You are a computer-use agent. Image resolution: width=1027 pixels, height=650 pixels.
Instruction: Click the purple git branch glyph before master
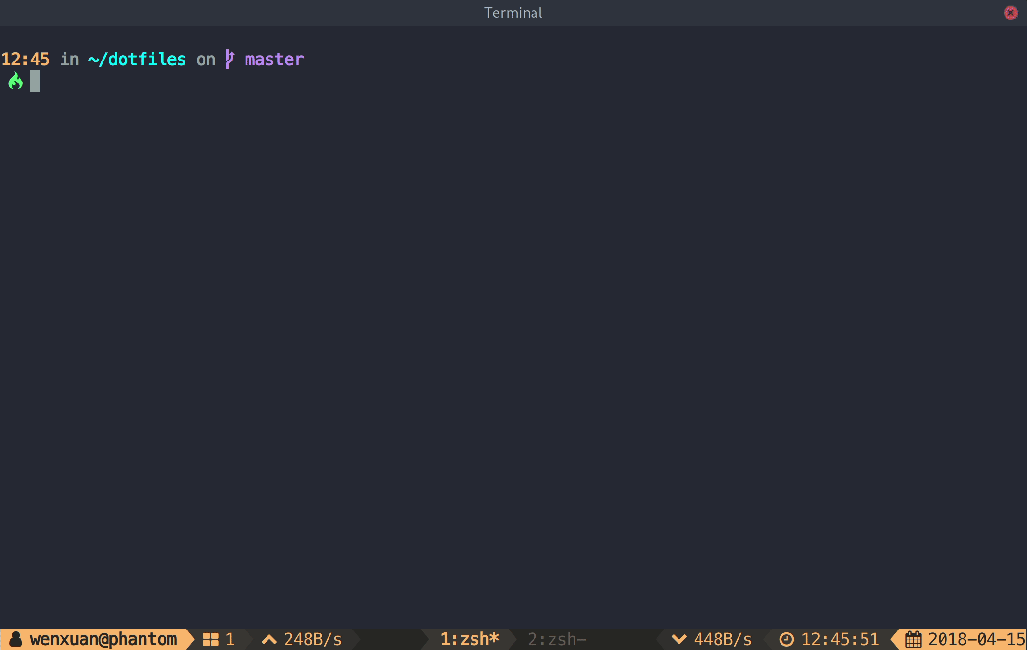click(230, 59)
